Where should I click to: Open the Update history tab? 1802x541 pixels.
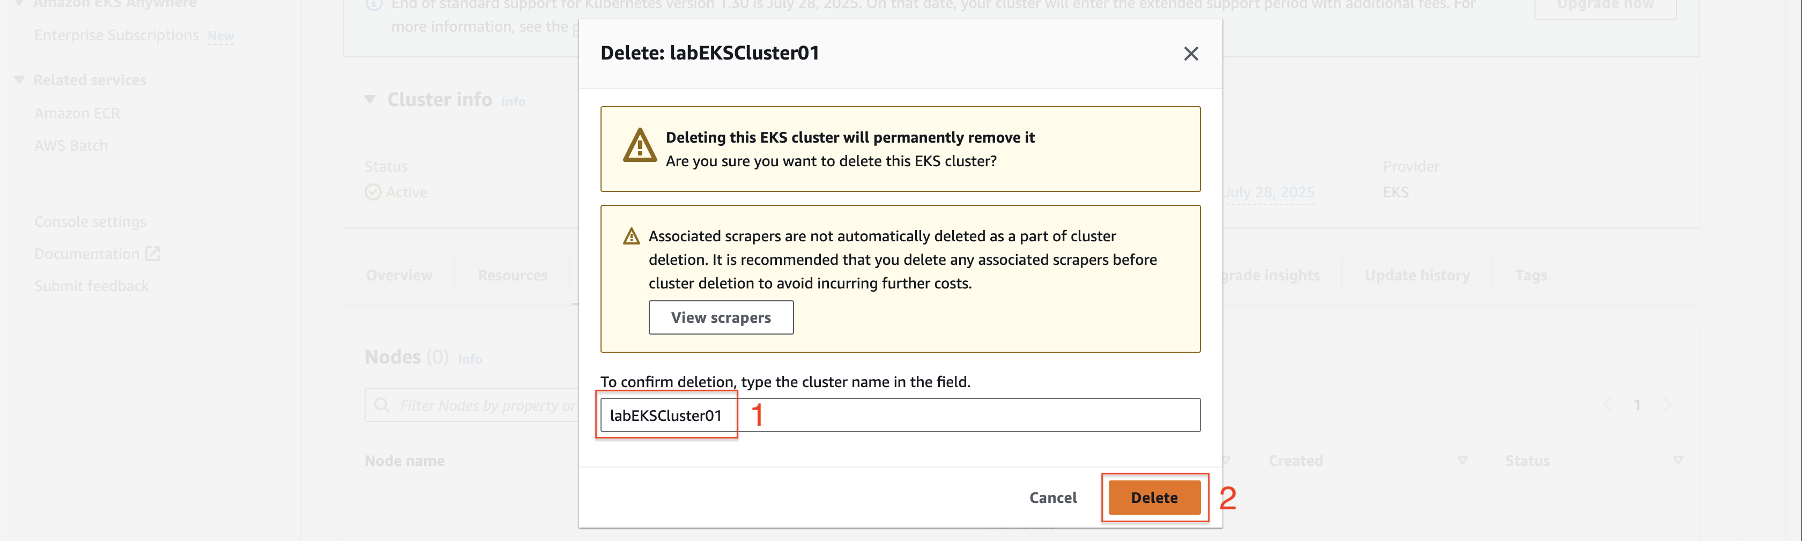[1417, 275]
